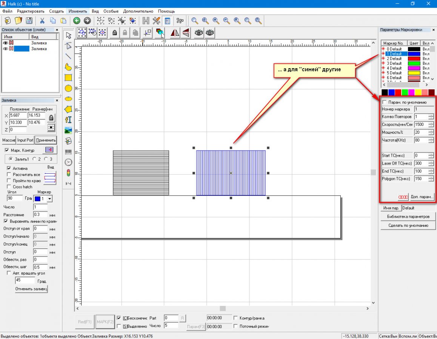Screen dimensions: 437x339
Task: Choose the polygon drawing tool
Action: (x=68, y=110)
